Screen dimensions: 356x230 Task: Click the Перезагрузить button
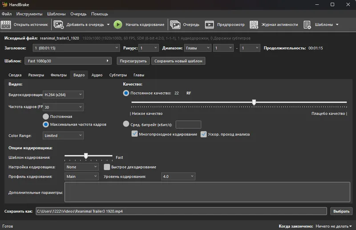(x=133, y=61)
